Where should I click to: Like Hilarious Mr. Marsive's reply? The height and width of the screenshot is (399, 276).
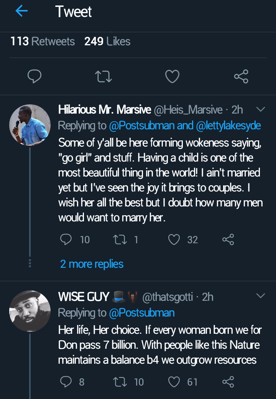click(x=174, y=240)
